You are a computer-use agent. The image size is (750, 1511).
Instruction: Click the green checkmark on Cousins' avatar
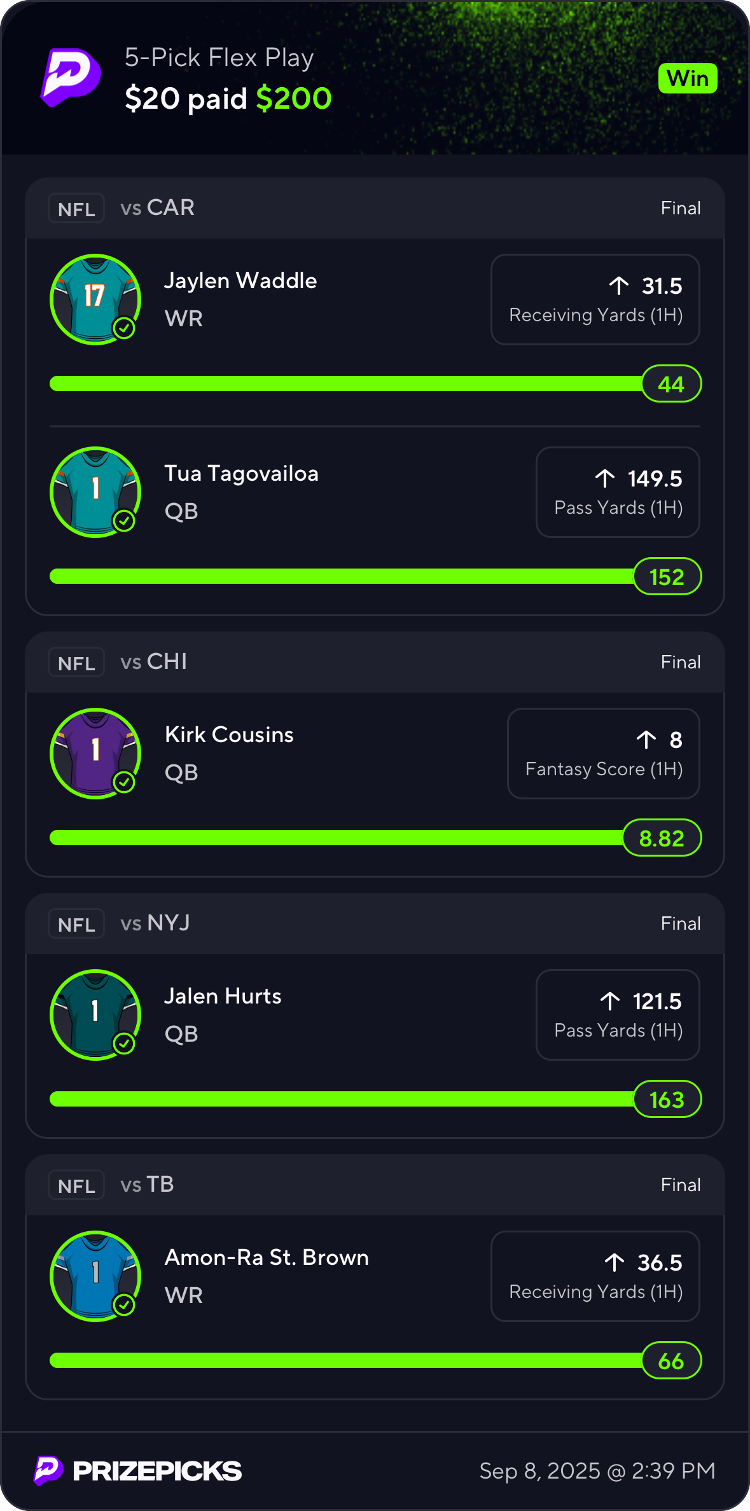124,782
